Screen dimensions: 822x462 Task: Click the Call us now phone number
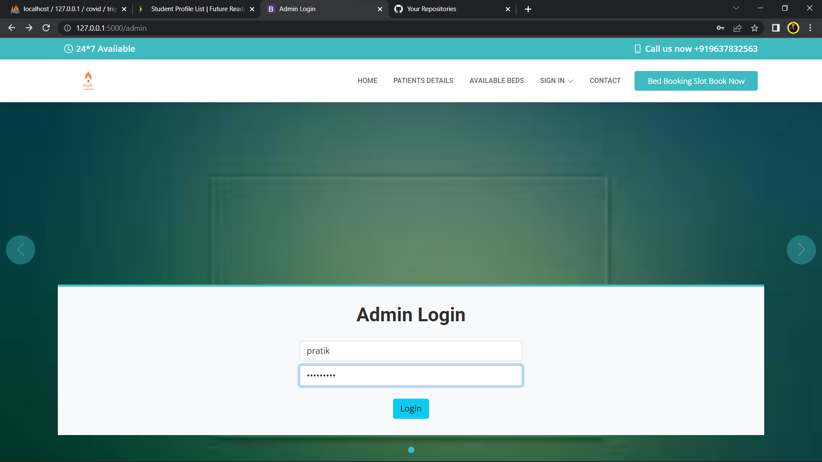pos(701,49)
